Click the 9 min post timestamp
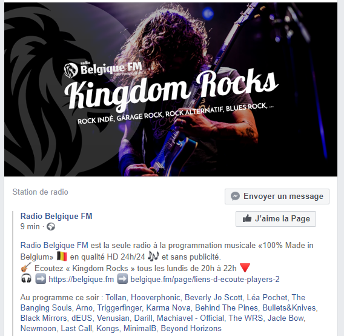The height and width of the screenshot is (336, 344). click(x=30, y=227)
